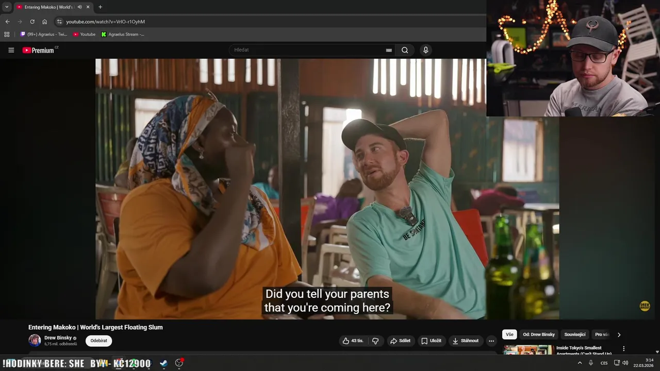Start voice search with microphone

point(425,50)
